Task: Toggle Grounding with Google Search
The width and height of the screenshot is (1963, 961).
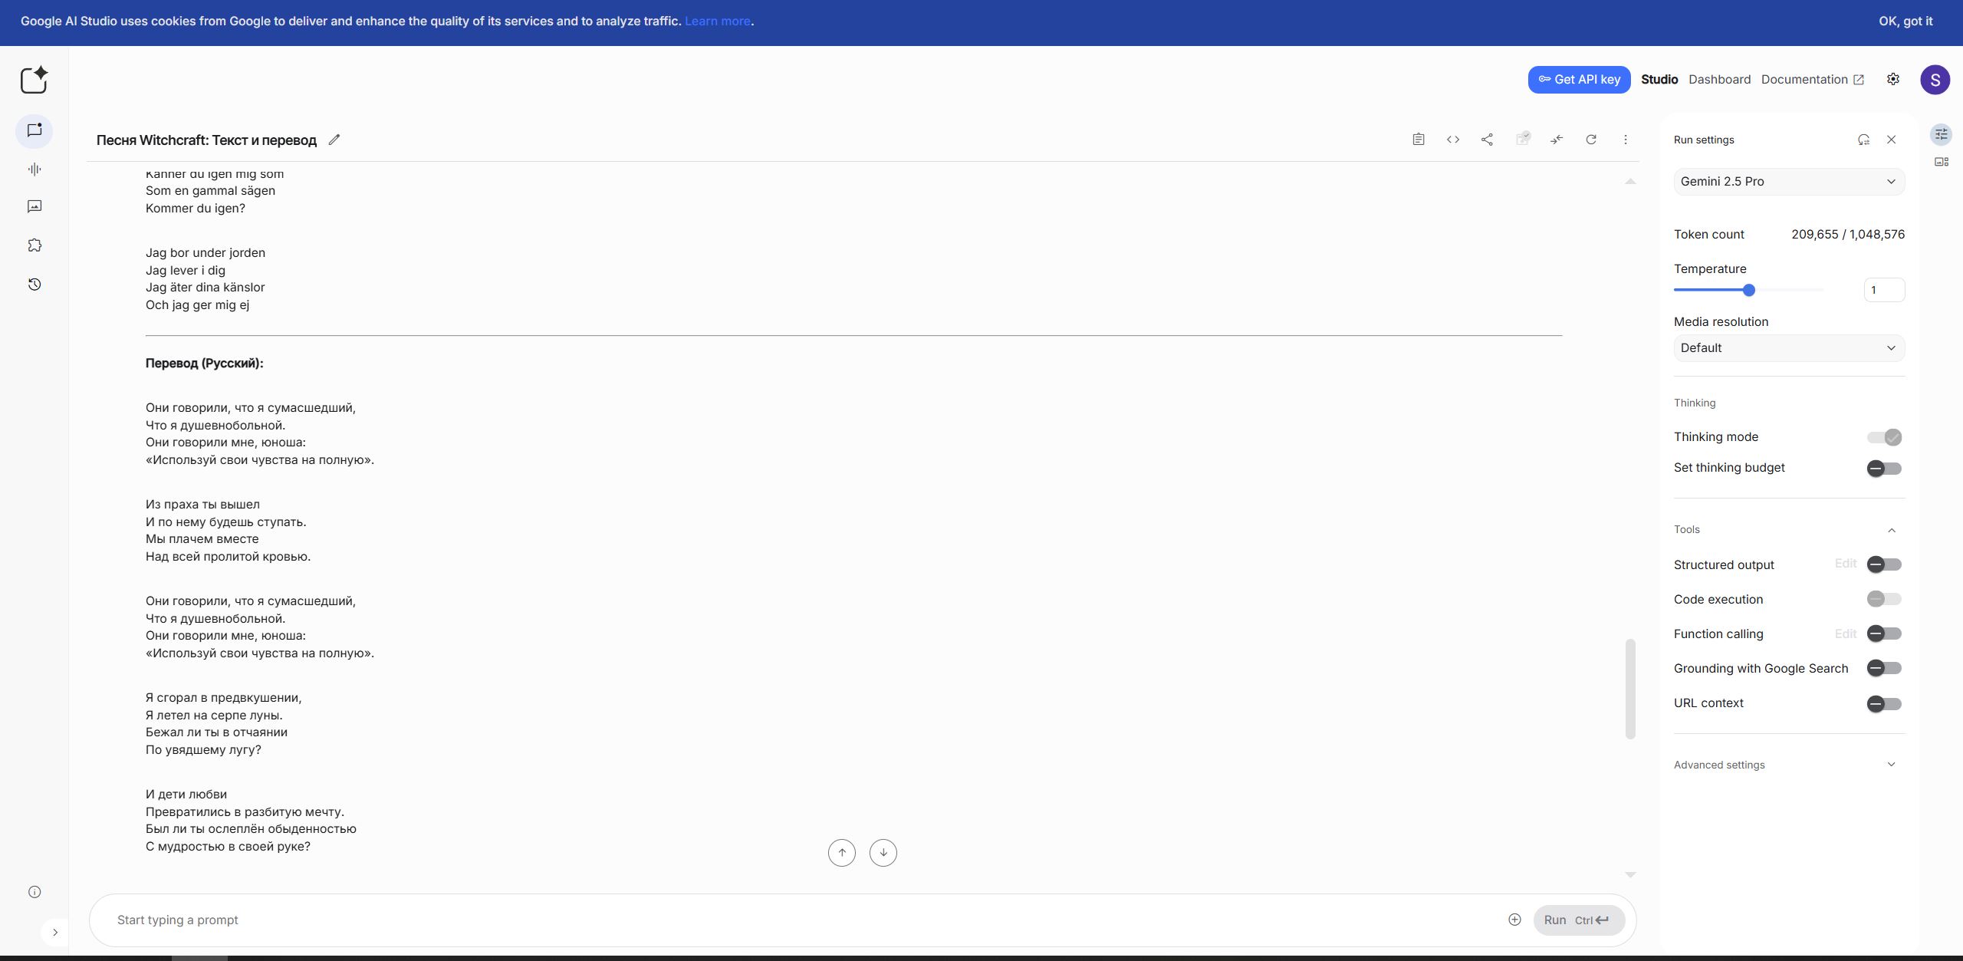Action: 1883,668
